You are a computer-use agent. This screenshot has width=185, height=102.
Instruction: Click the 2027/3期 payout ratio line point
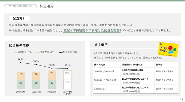point(67,69)
